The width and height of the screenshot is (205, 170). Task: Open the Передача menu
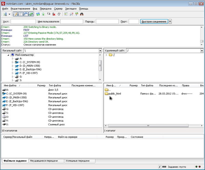(46, 9)
